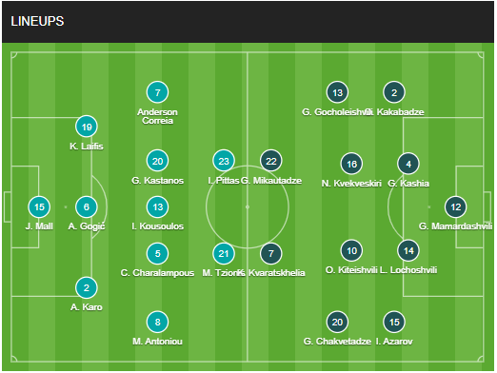497x373 pixels.
Task: Click the M. Antoniou name label
Action: 157,342
